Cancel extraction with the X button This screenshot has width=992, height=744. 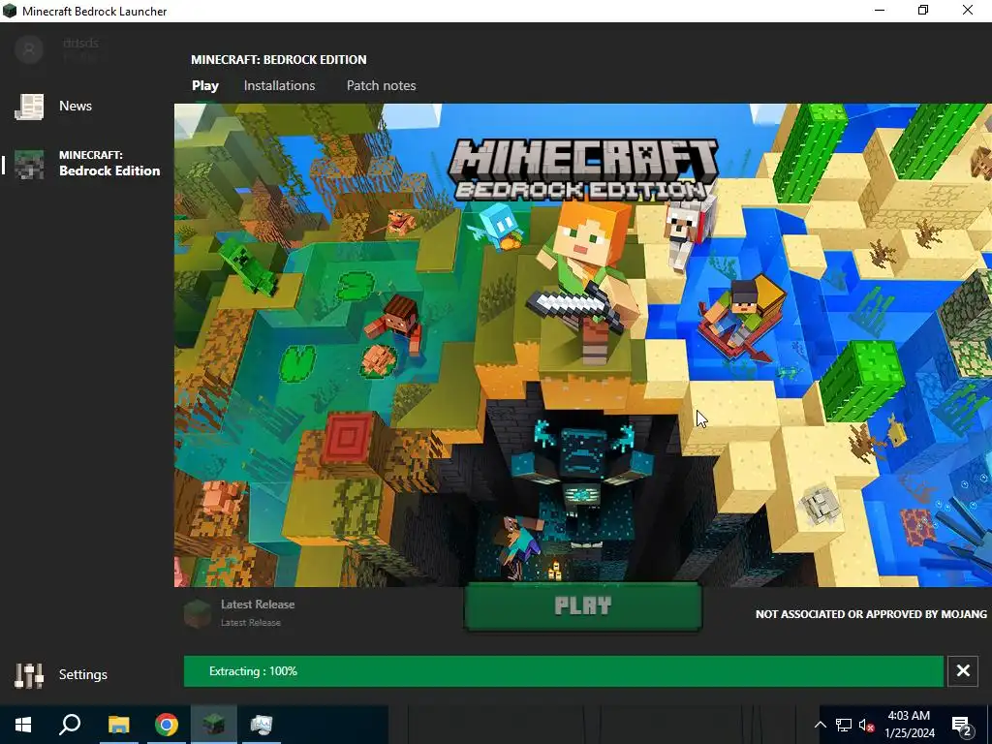click(x=963, y=670)
